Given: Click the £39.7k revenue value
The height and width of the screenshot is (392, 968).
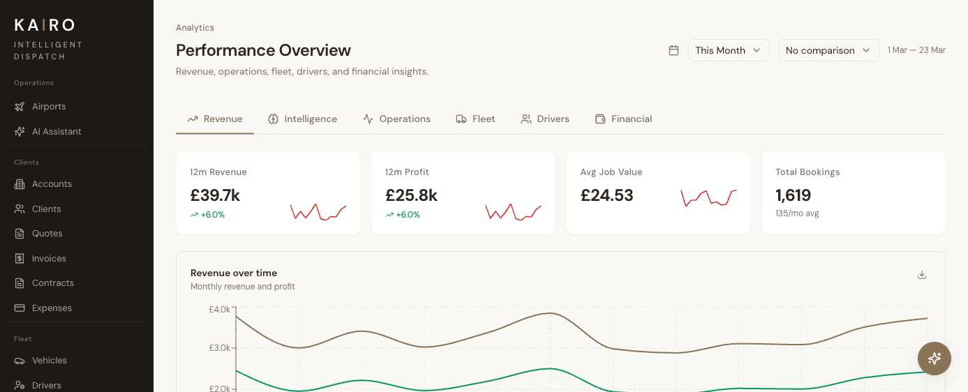Looking at the screenshot, I should coord(215,195).
